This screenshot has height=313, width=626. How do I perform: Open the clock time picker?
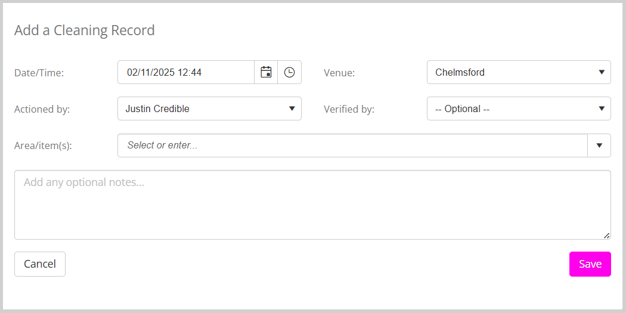[x=289, y=72]
